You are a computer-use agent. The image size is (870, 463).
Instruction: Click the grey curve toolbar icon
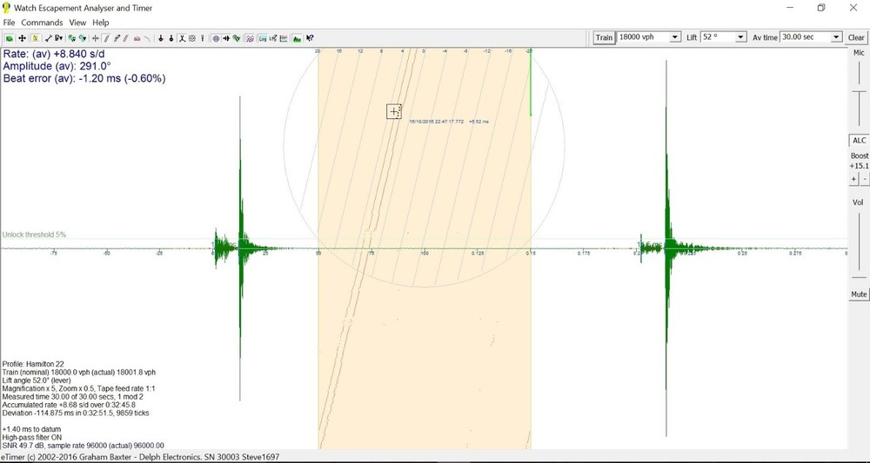pos(147,38)
